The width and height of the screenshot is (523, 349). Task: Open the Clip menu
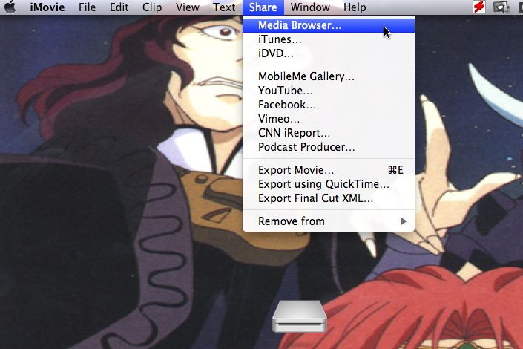152,7
